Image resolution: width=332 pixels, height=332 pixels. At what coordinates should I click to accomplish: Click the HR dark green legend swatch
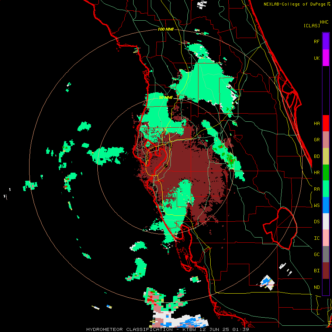[x=326, y=173]
